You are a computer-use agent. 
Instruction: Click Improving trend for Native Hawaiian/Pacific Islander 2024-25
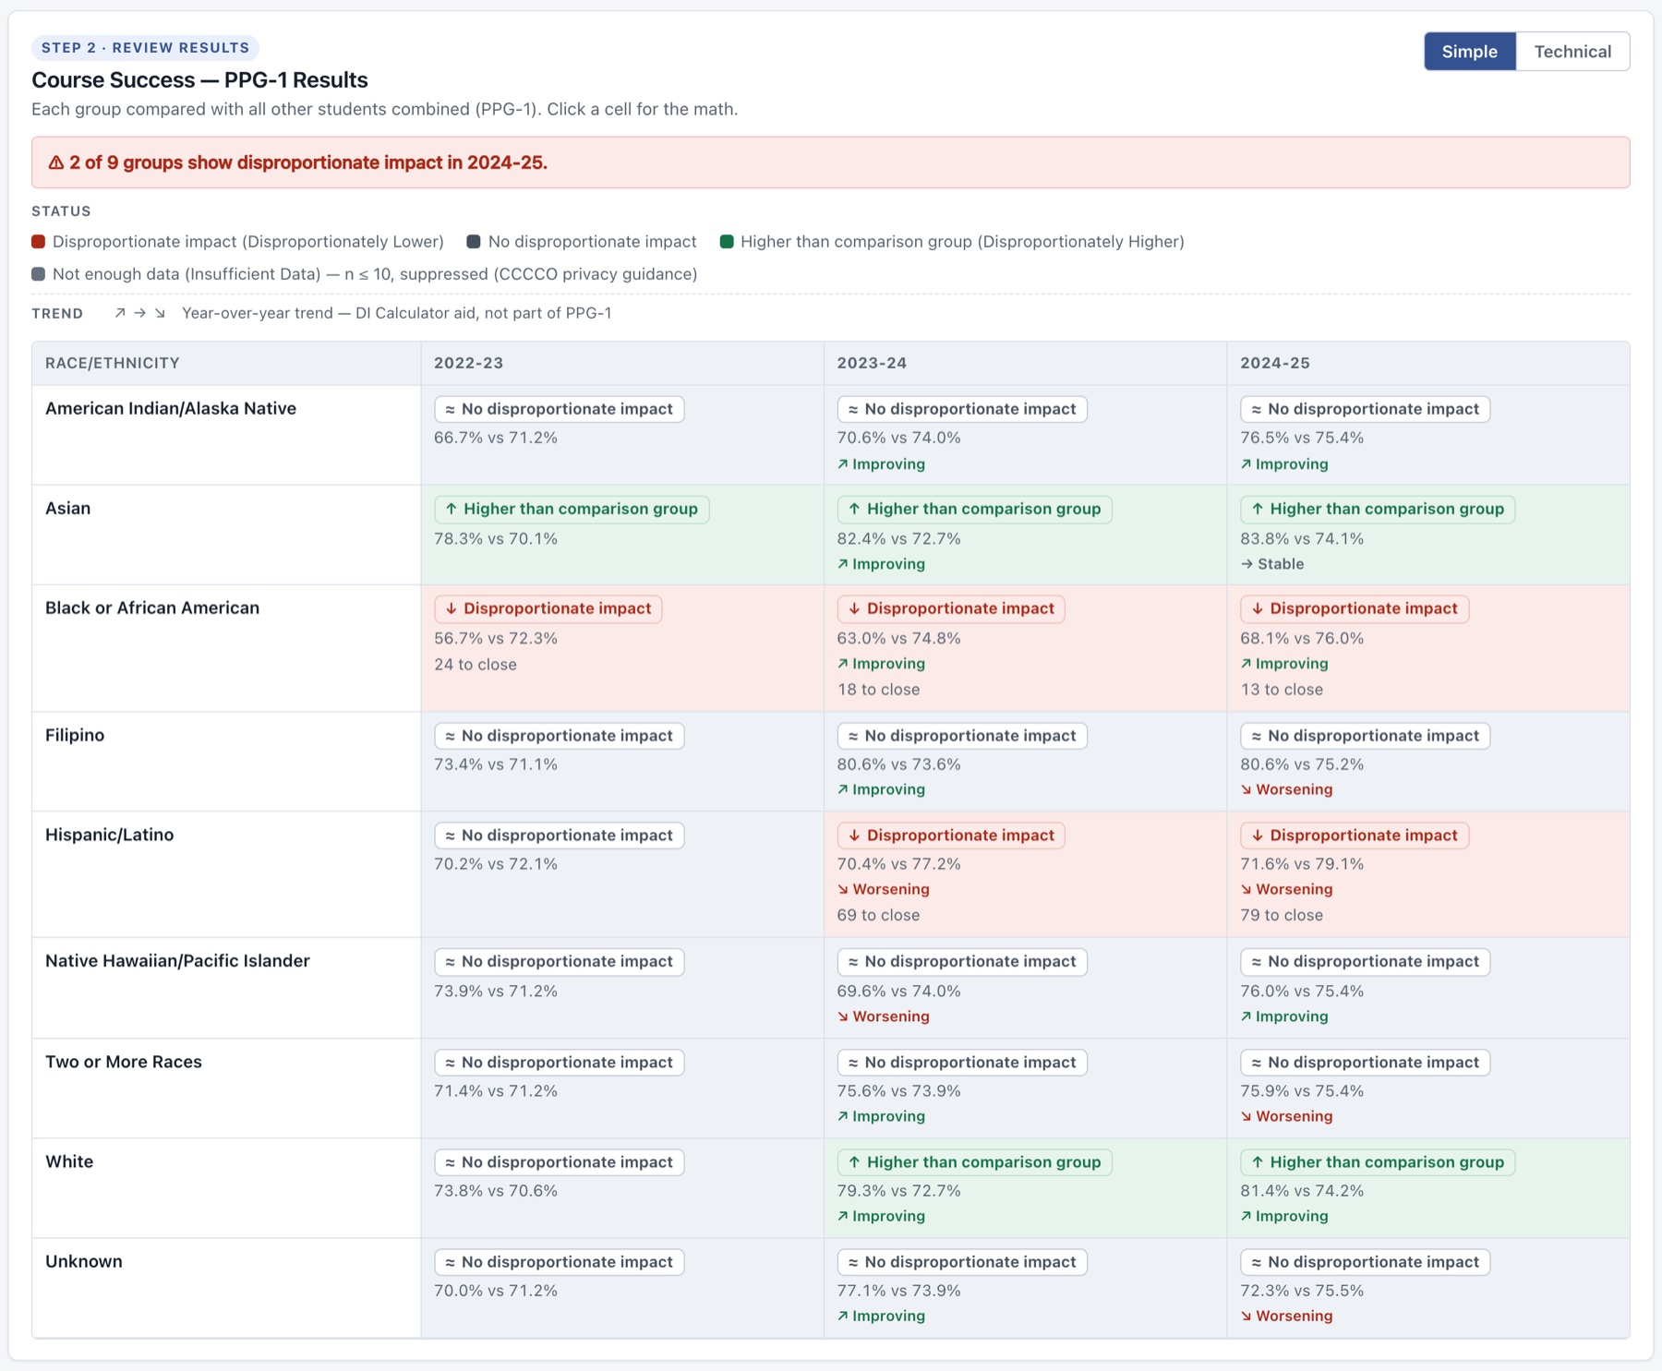(x=1284, y=1016)
